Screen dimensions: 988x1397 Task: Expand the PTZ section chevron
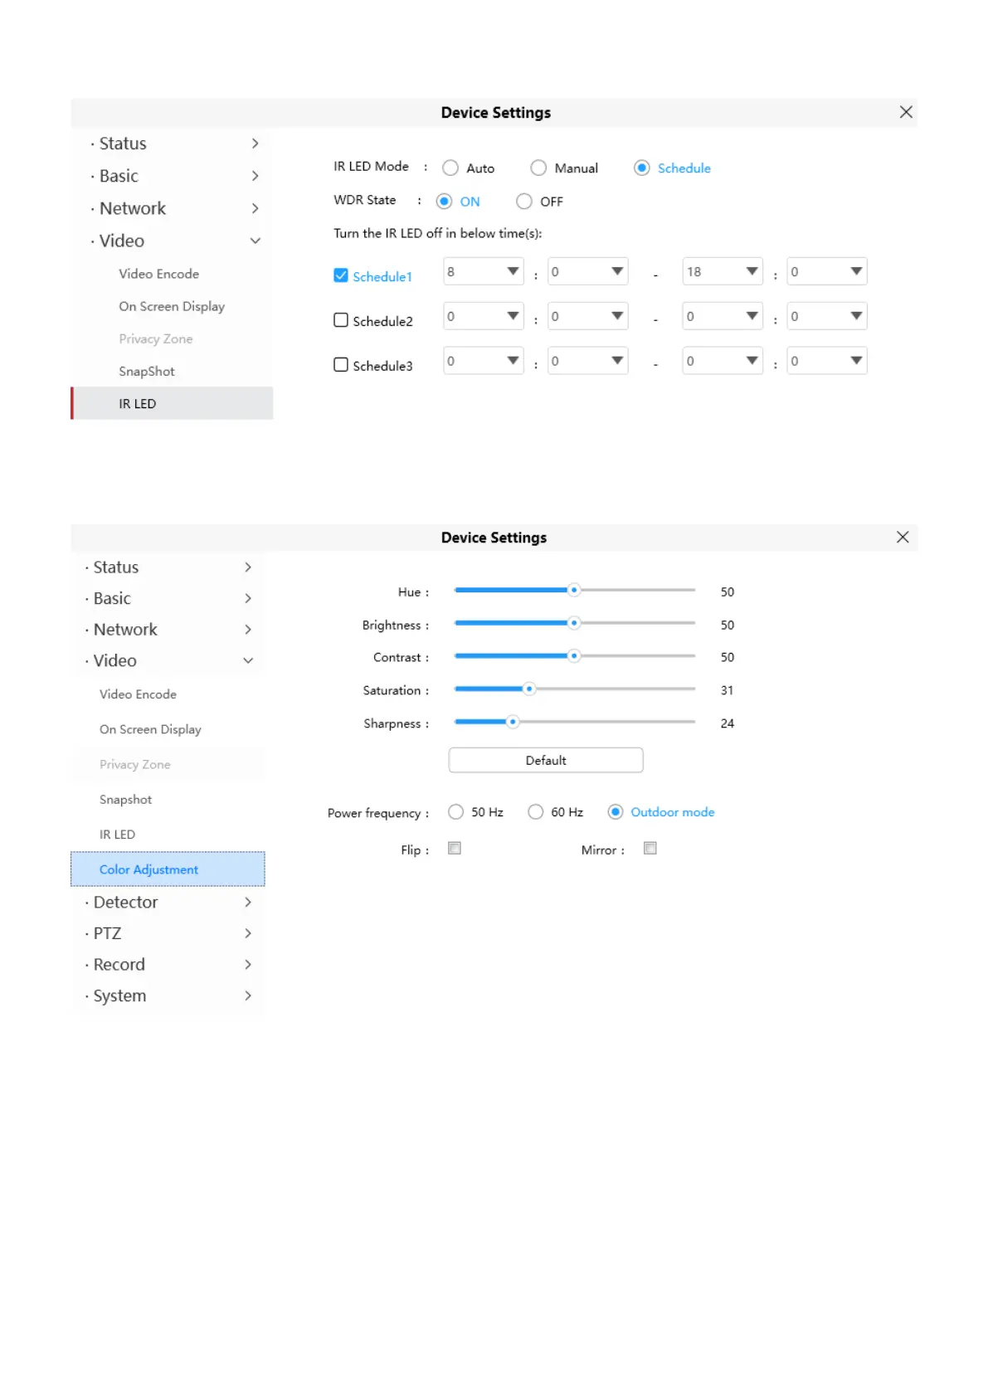tap(247, 933)
